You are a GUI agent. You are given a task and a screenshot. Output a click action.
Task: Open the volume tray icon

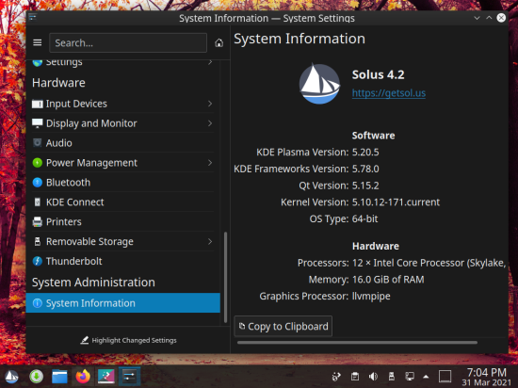click(x=373, y=377)
